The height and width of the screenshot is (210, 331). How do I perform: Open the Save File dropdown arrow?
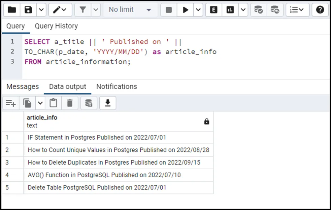(41, 10)
